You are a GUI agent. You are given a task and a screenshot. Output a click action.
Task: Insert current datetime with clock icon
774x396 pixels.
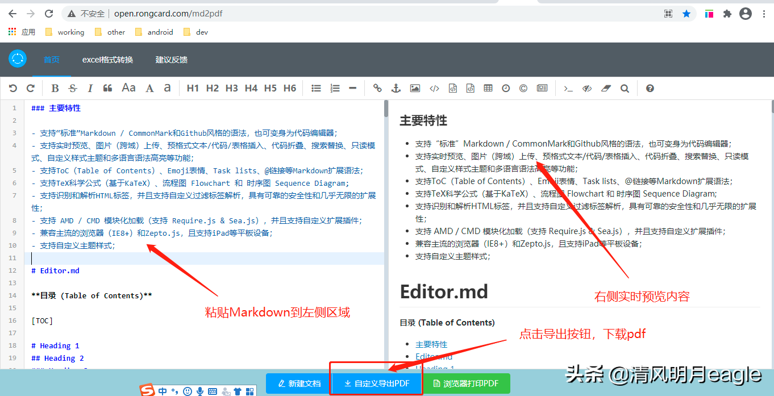click(x=506, y=88)
